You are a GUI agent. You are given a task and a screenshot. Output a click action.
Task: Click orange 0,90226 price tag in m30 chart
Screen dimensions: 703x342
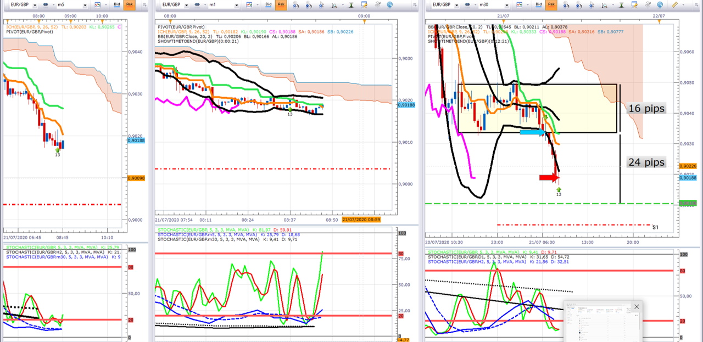pos(688,166)
